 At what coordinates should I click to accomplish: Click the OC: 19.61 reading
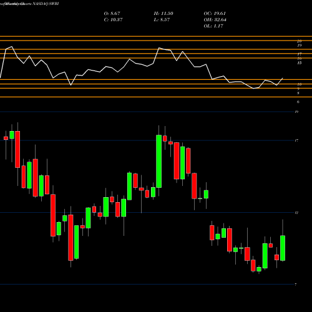215,14
